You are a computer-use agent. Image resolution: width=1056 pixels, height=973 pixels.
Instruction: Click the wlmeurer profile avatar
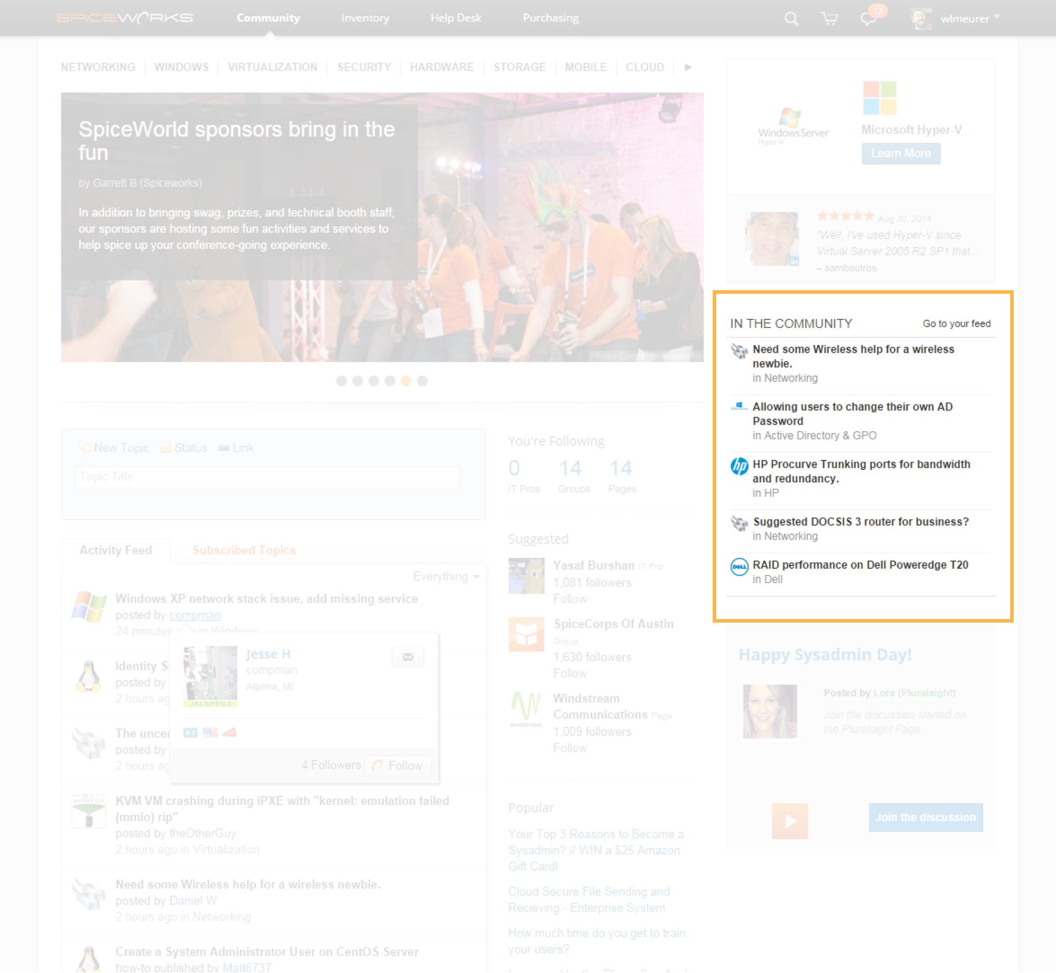point(922,18)
